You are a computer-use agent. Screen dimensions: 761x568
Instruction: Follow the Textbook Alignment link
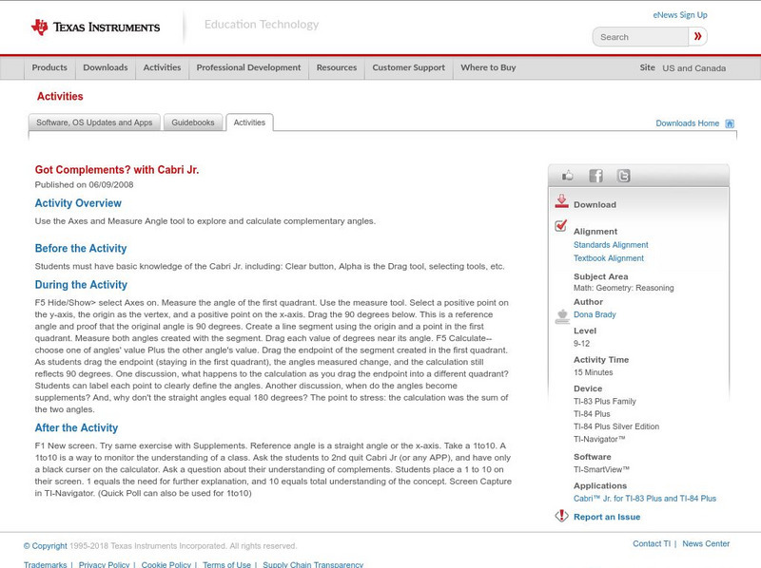[609, 257]
